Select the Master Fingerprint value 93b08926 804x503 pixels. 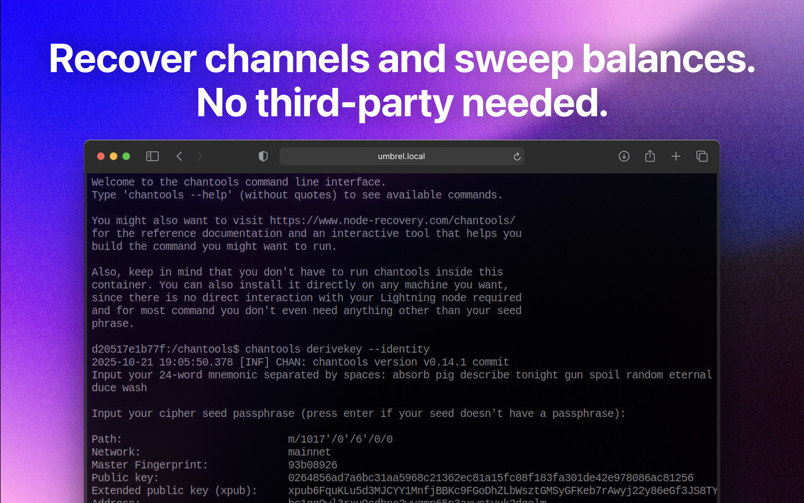[313, 464]
